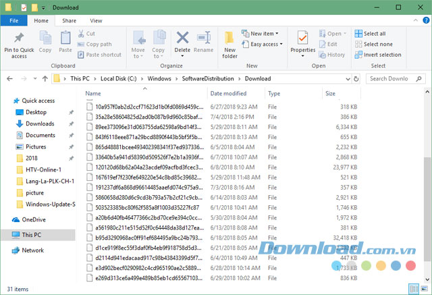Click the Copy to icon
The image size is (432, 295).
coord(158,38)
